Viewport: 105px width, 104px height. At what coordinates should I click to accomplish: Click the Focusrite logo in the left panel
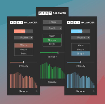24,91
